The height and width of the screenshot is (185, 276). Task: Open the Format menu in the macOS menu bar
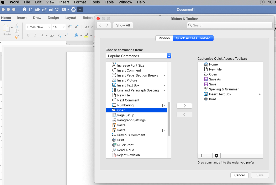pos(80,2)
